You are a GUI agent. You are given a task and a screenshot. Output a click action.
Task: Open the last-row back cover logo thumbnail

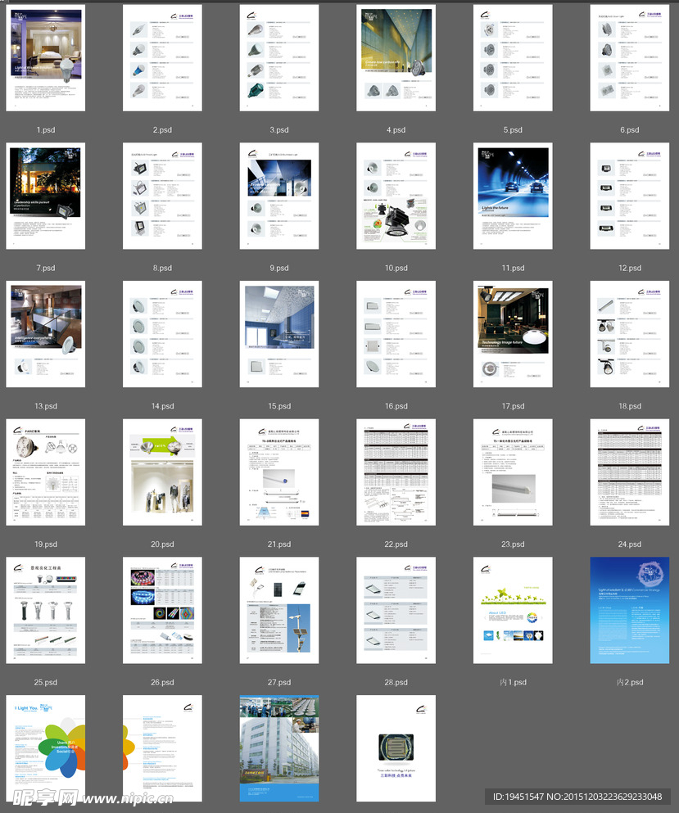[396, 748]
